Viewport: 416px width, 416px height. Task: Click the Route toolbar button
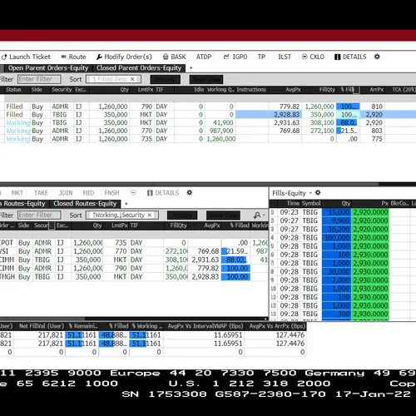tap(73, 57)
